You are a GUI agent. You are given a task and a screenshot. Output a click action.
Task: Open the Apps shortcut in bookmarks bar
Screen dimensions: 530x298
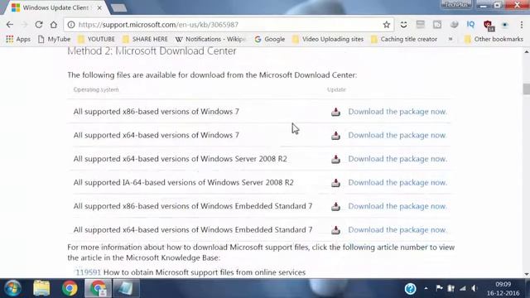point(18,39)
